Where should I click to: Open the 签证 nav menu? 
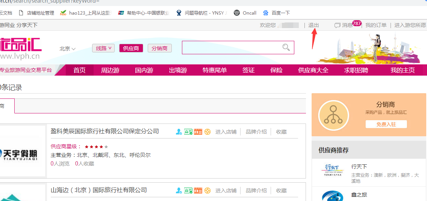tap(248, 70)
